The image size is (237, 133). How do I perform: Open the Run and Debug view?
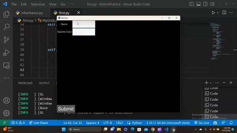pyautogui.click(x=6, y=52)
